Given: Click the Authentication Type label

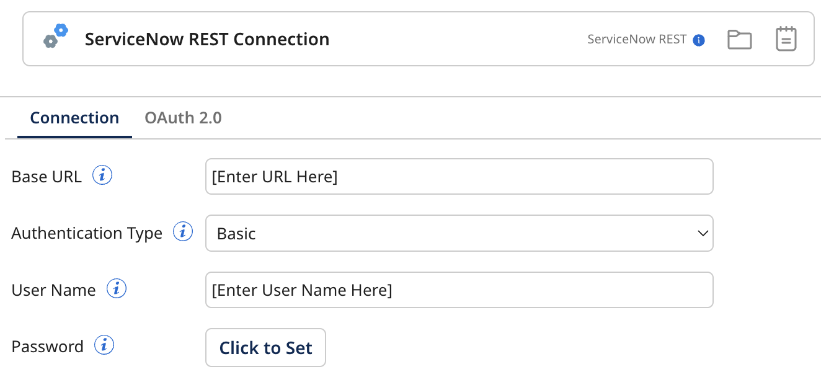Looking at the screenshot, I should [86, 233].
